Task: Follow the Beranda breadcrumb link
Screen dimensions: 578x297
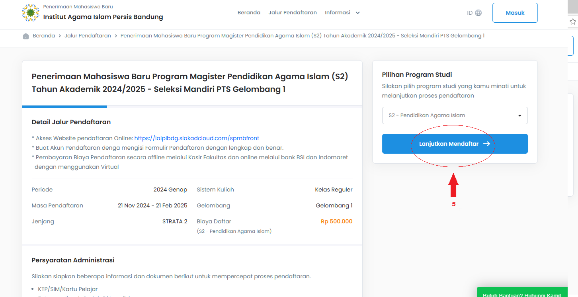Action: pos(44,36)
